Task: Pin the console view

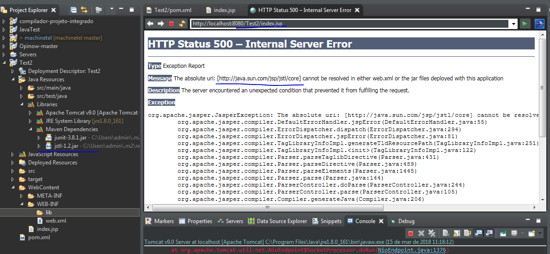Action: [503, 233]
